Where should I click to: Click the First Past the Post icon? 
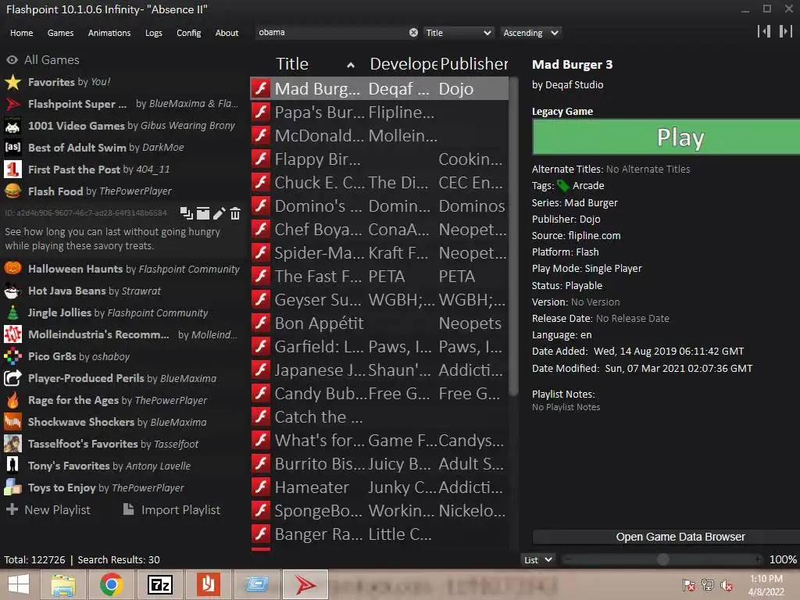12,170
